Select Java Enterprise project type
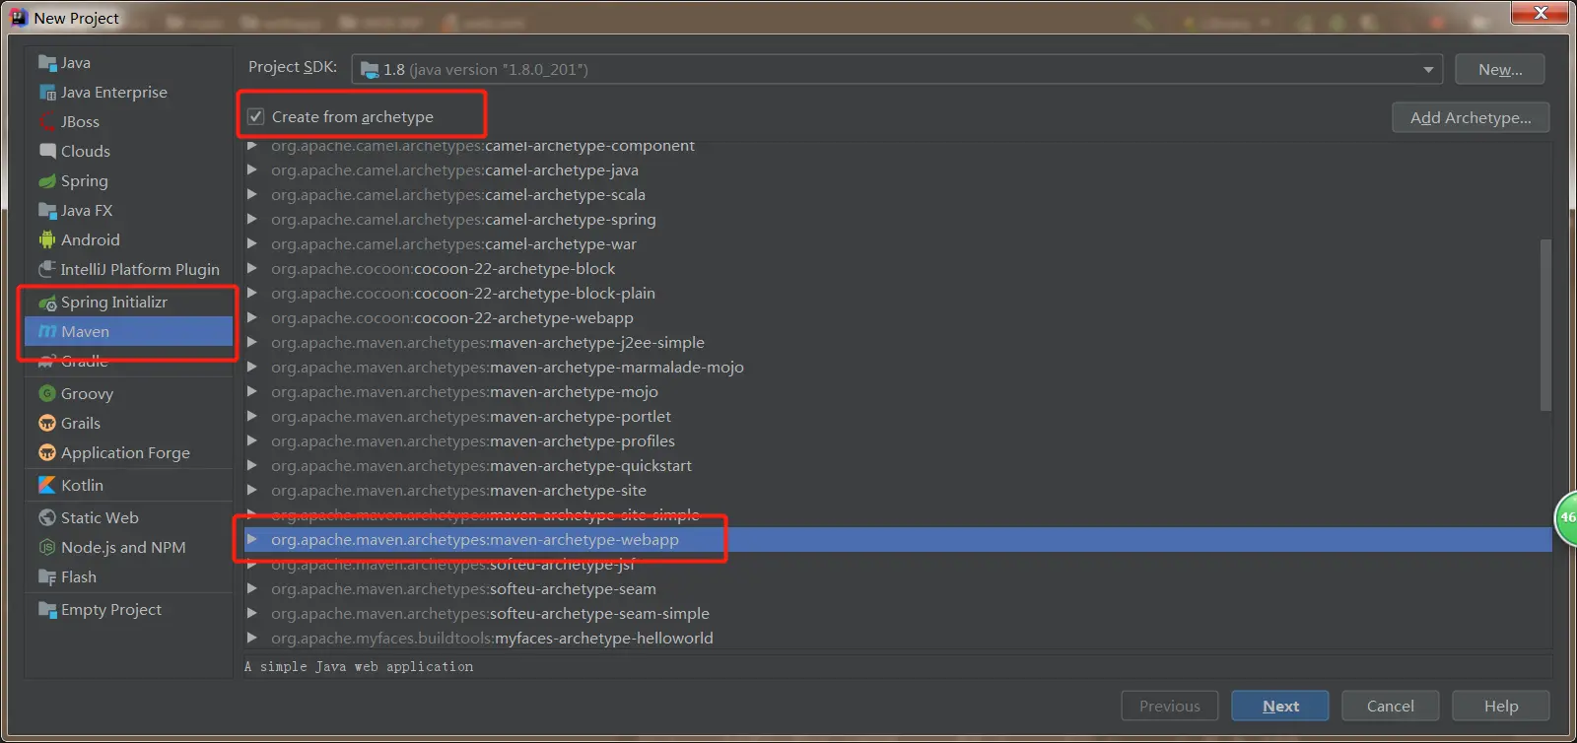Screen dimensions: 1577x743 pyautogui.click(x=129, y=93)
